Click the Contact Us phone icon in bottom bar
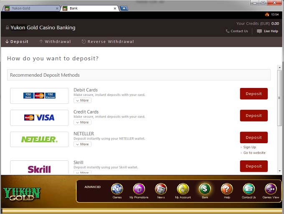The height and width of the screenshot is (214, 284). coord(248,189)
